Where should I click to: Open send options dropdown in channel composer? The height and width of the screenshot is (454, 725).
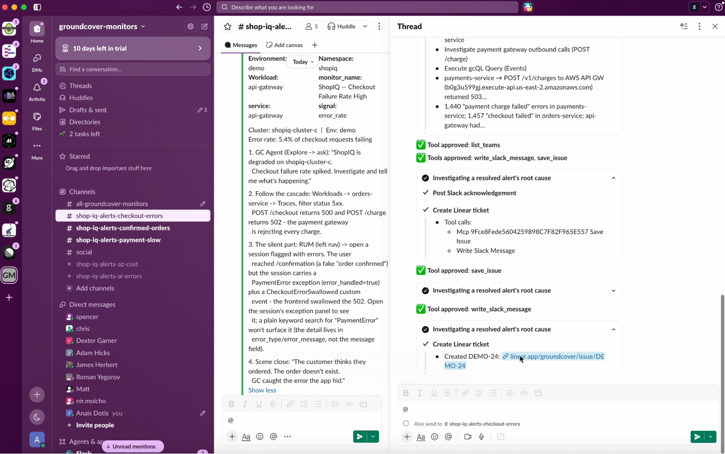pos(373,437)
